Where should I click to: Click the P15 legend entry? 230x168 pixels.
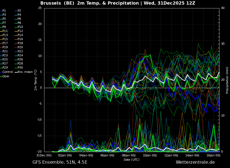coord(4,39)
